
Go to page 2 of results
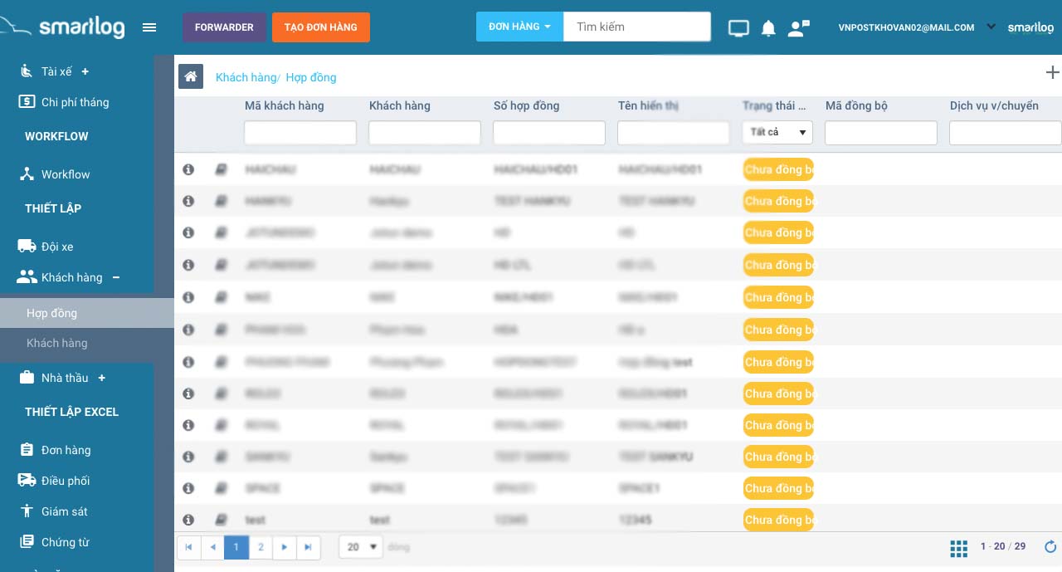[x=261, y=547]
